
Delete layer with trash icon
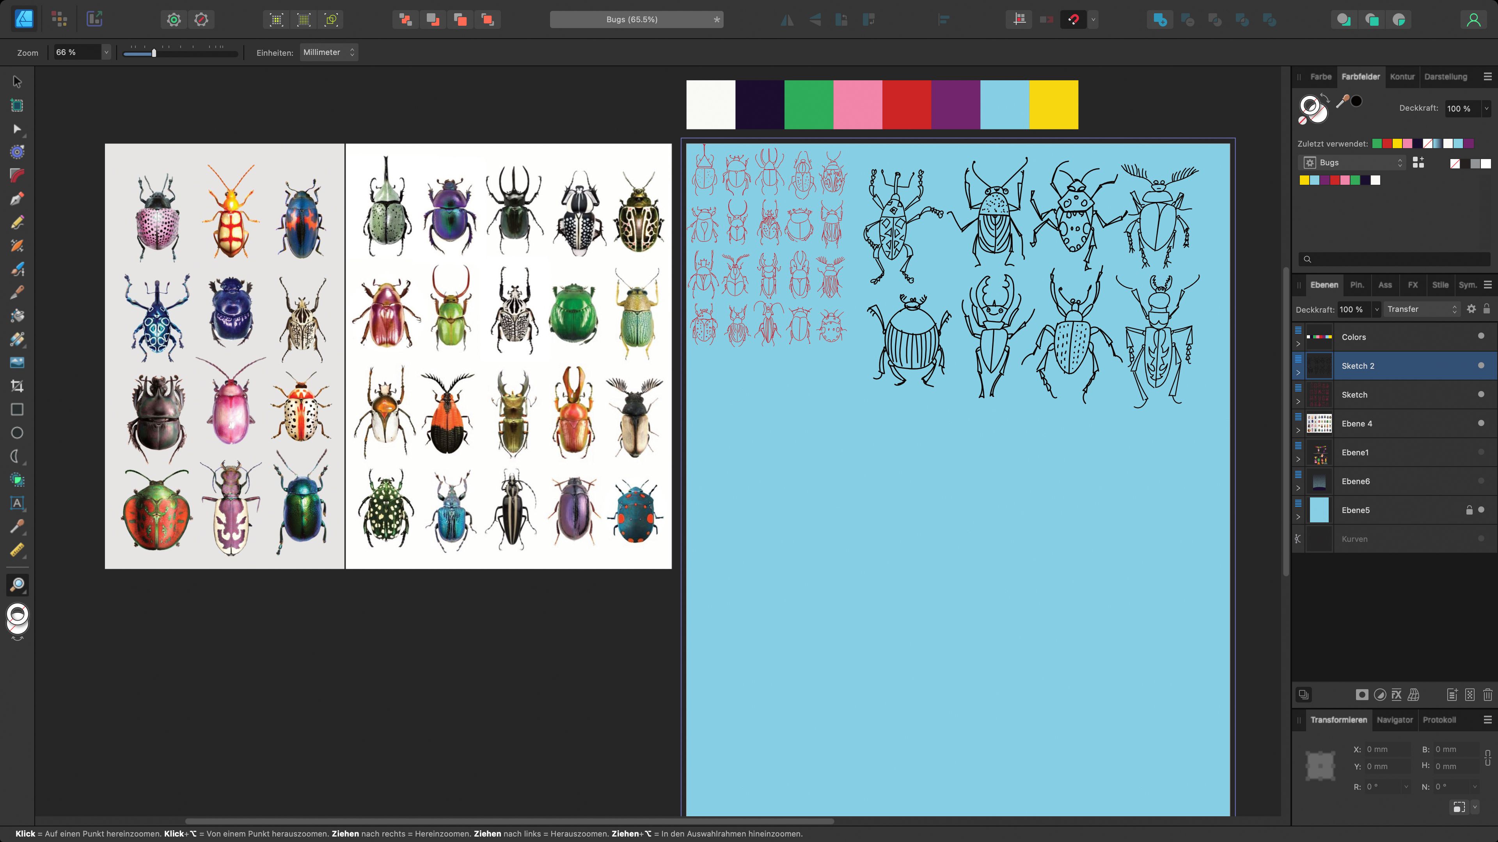click(1487, 695)
